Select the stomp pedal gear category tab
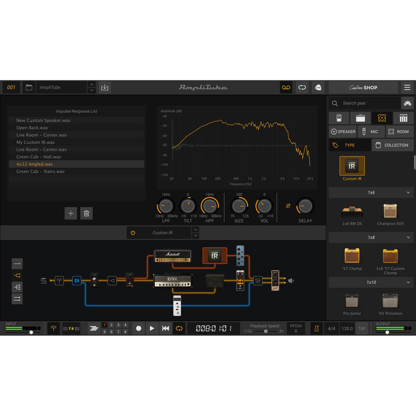This screenshot has height=416, width=416. tap(339, 118)
